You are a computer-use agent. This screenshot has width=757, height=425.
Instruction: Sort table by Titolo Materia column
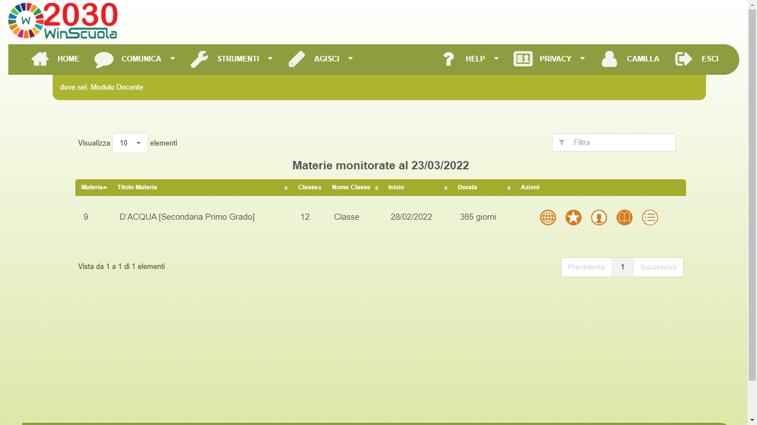202,187
